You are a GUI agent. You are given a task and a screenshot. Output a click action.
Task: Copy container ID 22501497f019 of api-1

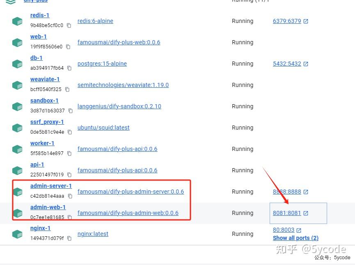69,175
